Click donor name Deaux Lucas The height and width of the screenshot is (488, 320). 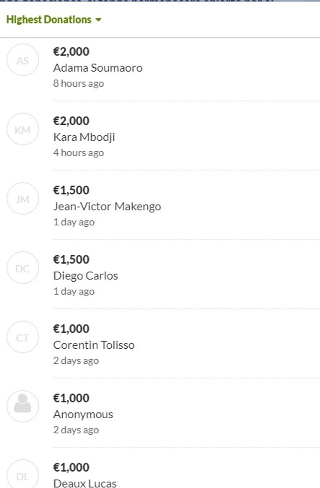[85, 483]
